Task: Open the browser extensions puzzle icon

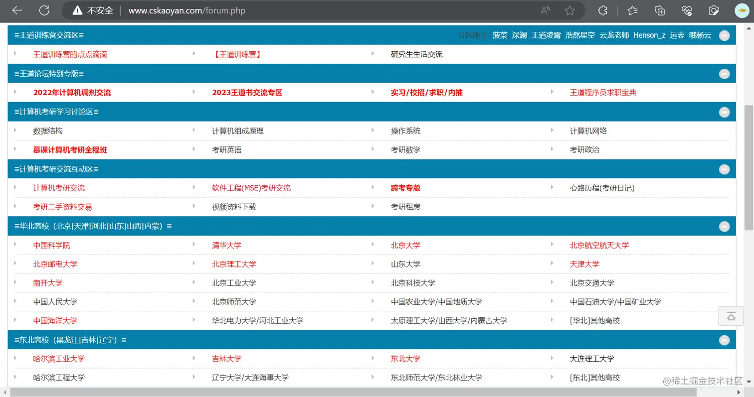Action: pos(602,10)
